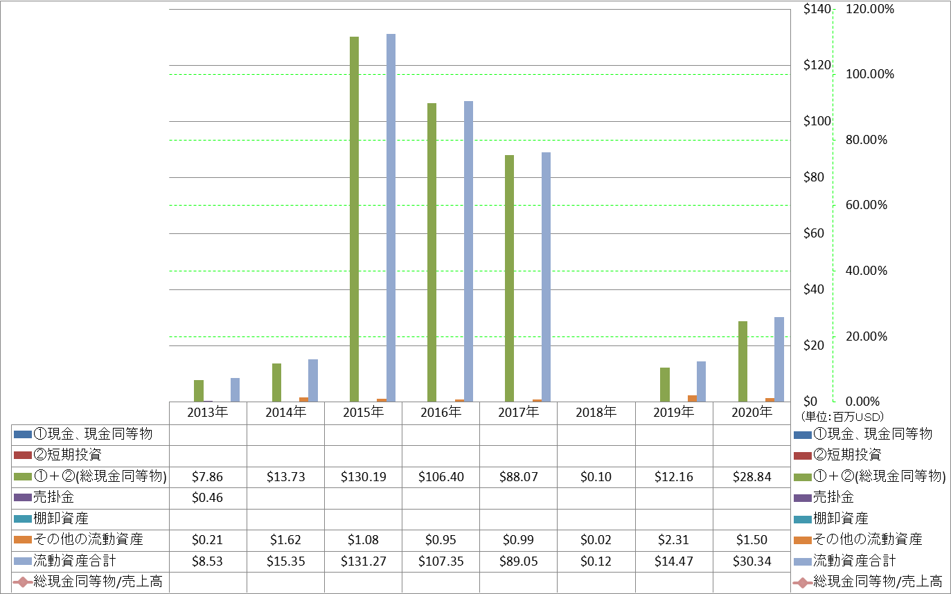This screenshot has height=594, width=951.
Task: Click the orange 2019年 other current assets bar
Action: (x=692, y=398)
